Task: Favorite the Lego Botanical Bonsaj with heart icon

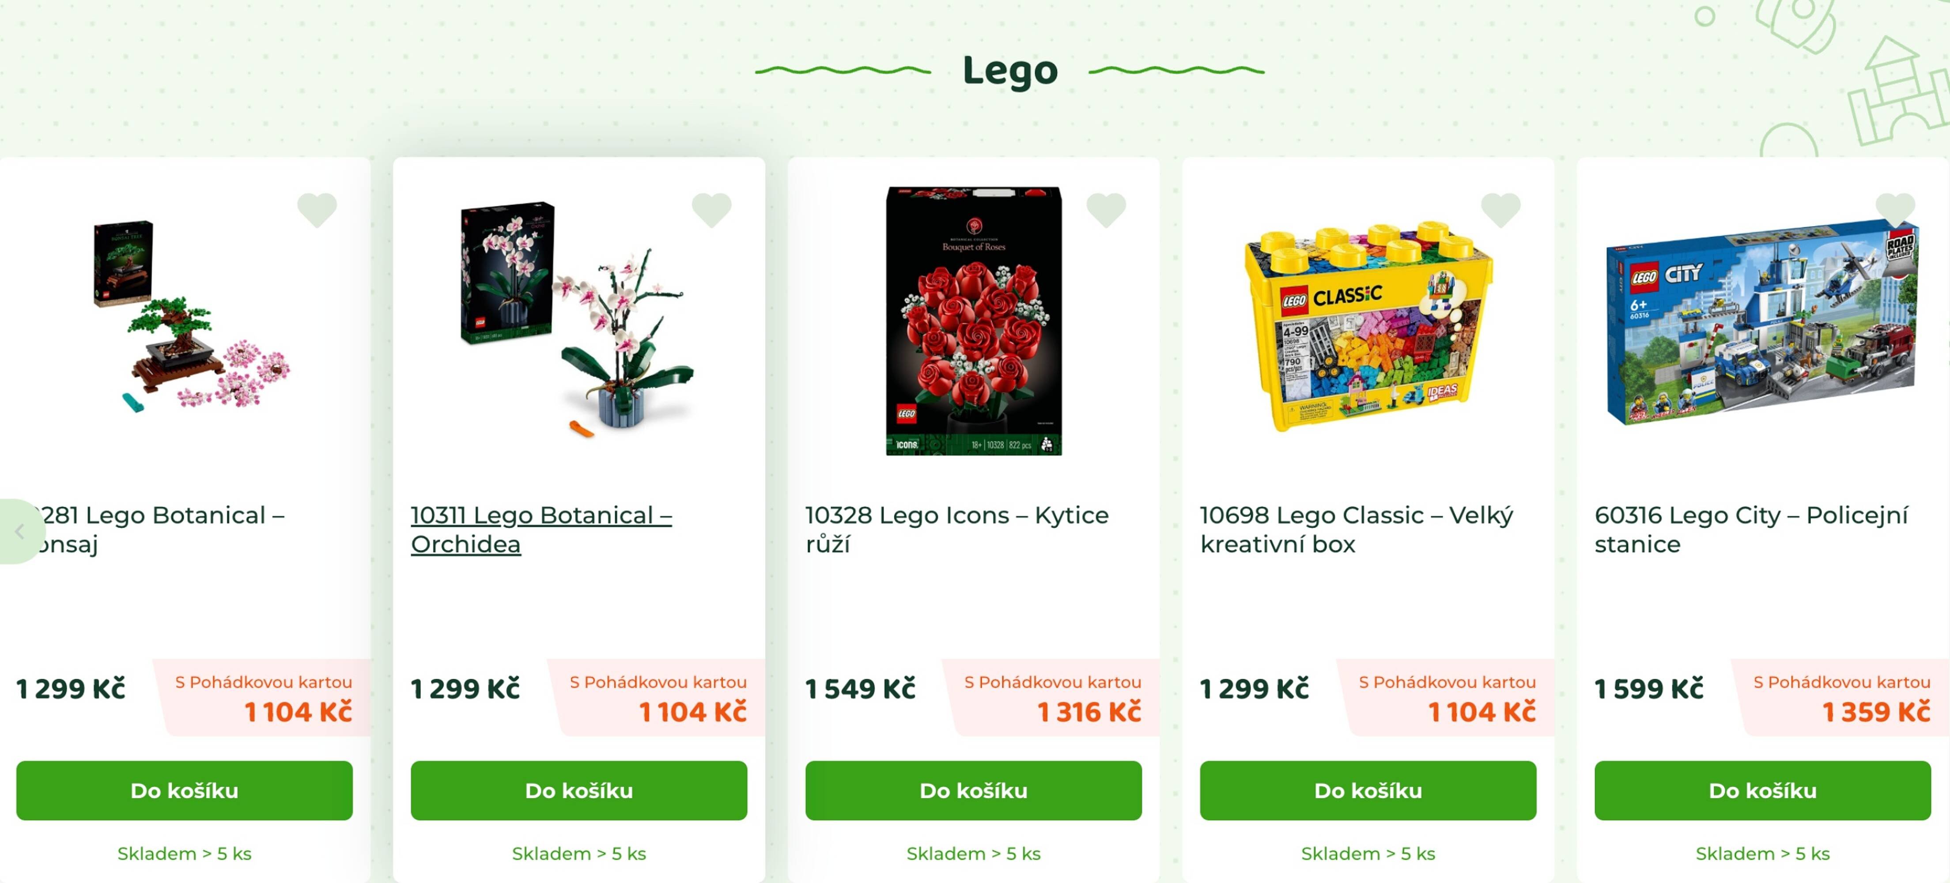Action: [x=317, y=210]
